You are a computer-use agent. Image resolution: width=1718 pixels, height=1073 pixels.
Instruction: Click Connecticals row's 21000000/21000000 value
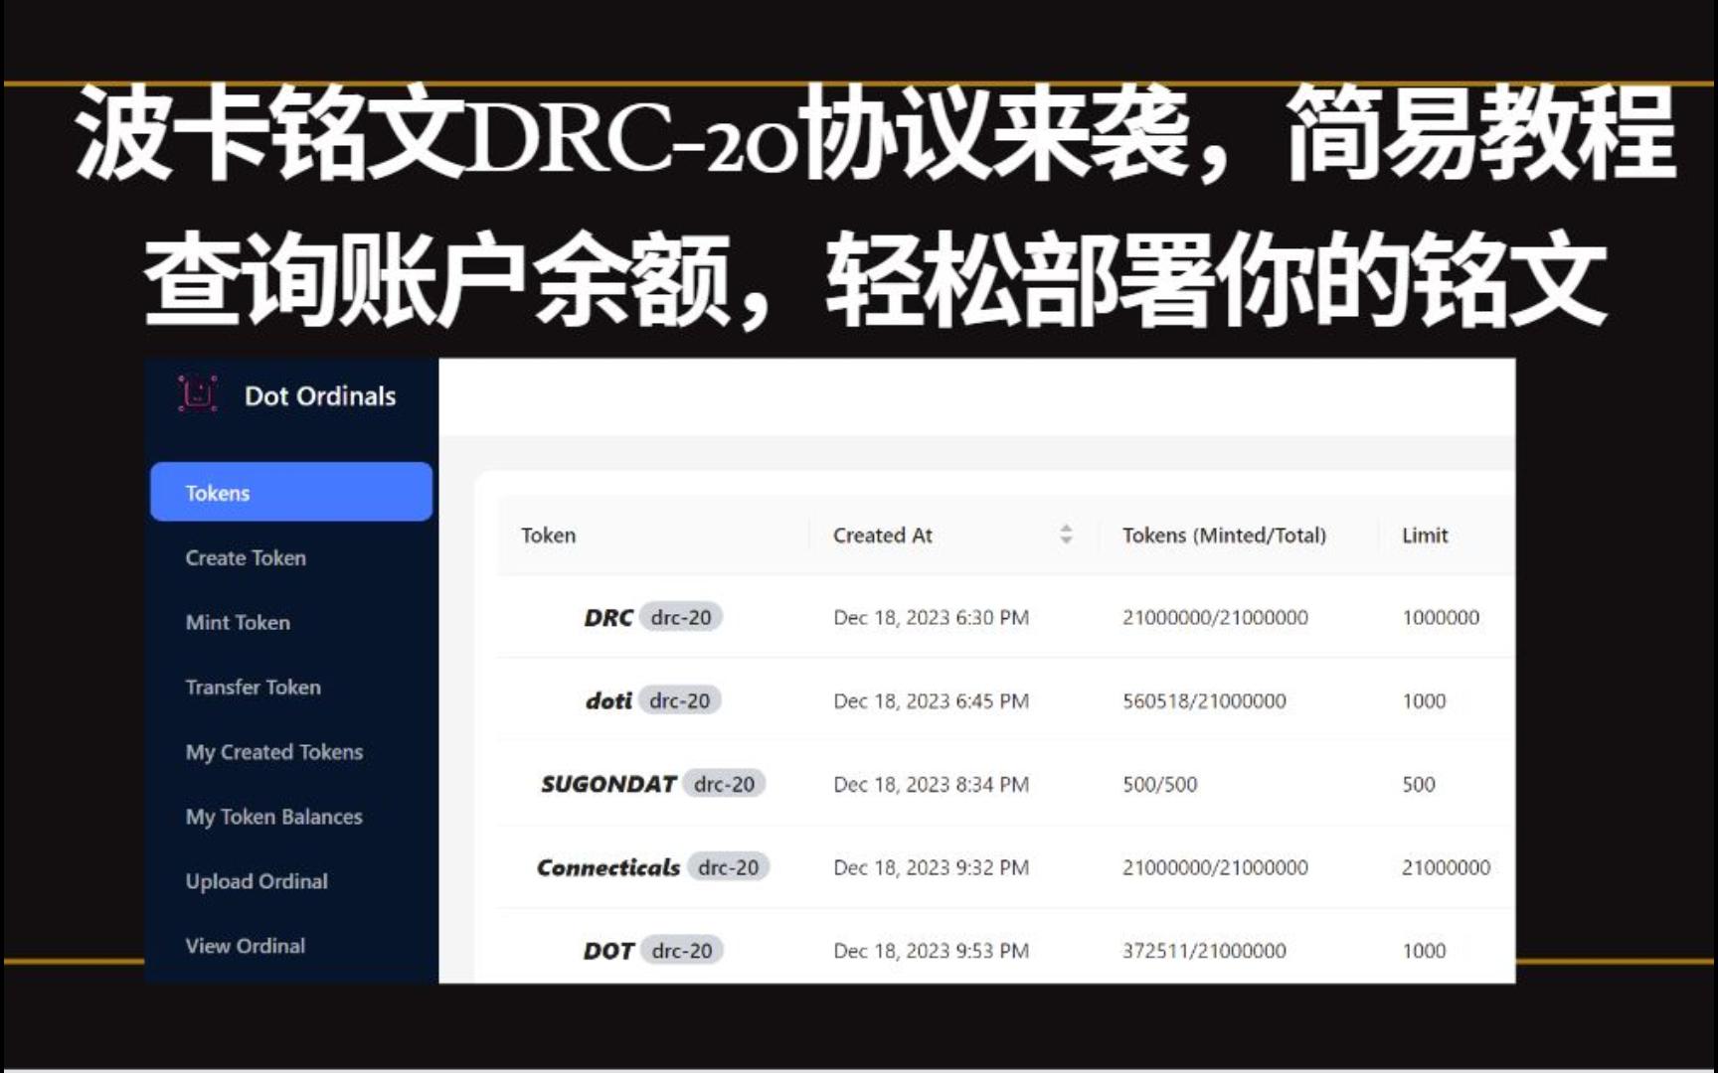coord(1215,868)
